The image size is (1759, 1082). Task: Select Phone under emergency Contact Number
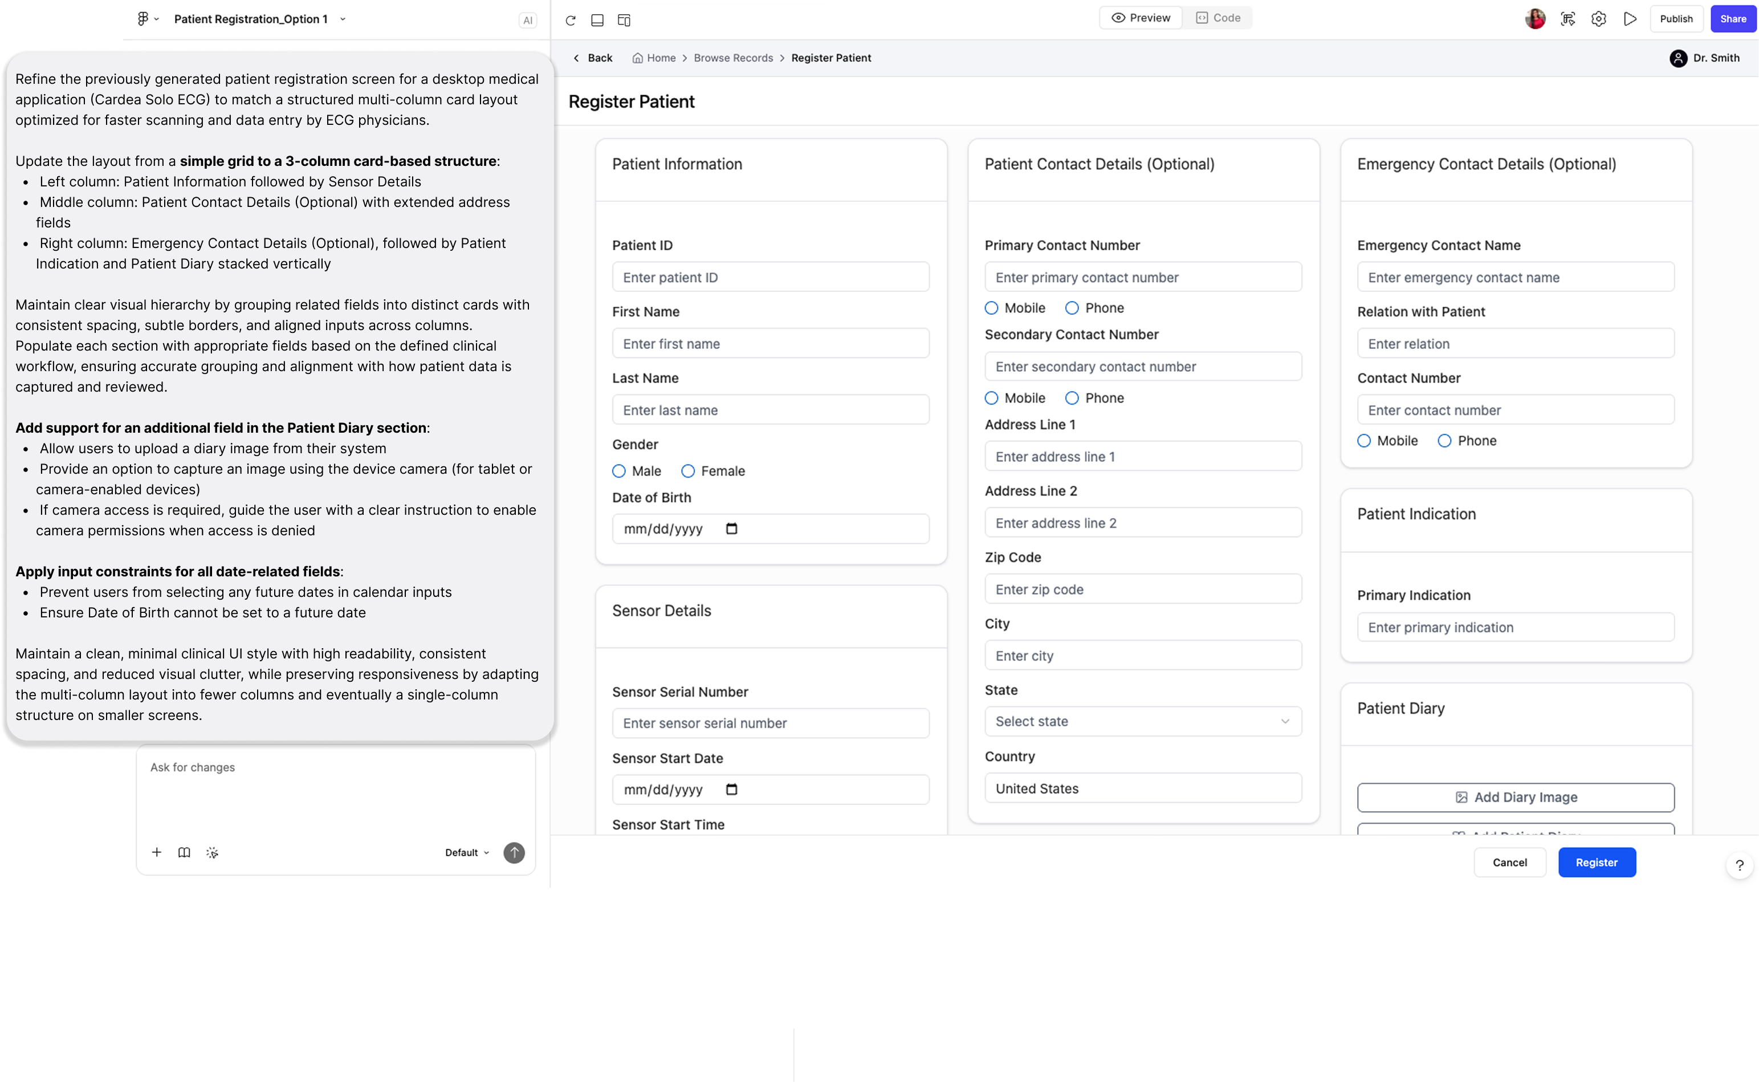(x=1444, y=441)
